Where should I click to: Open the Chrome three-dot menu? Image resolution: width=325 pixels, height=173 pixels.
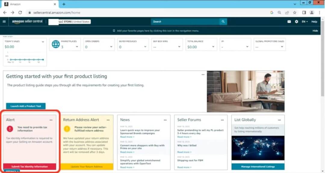(x=319, y=13)
